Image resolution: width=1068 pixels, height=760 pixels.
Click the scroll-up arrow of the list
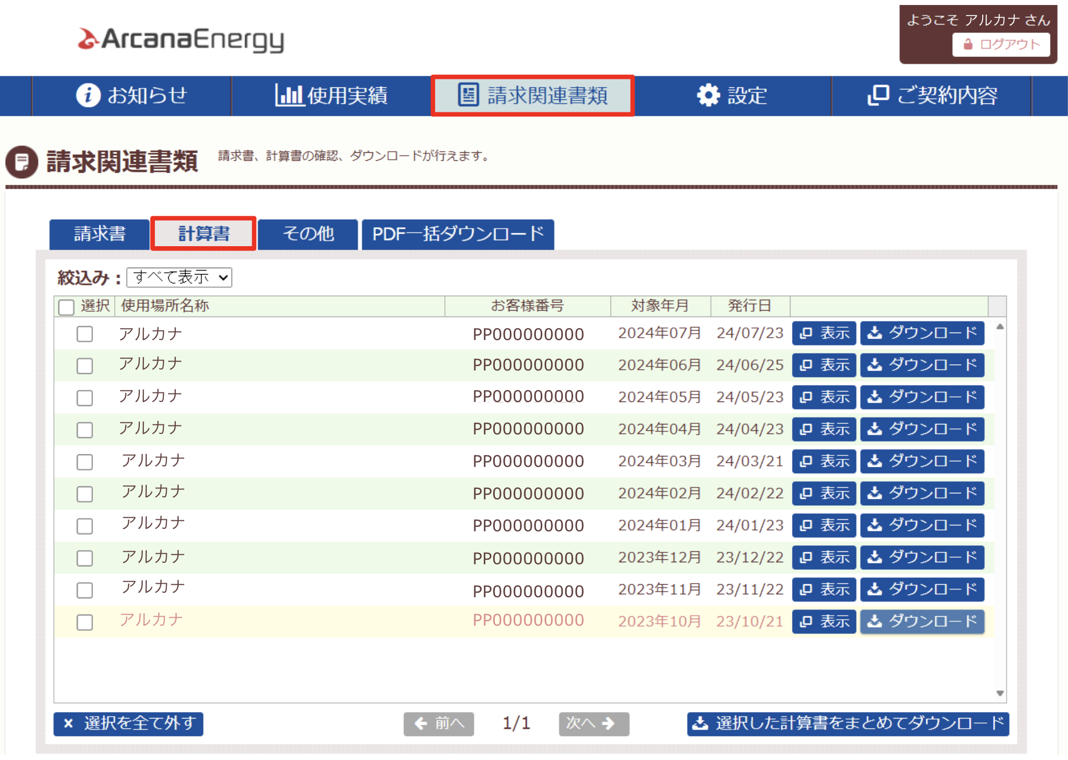point(1000,327)
